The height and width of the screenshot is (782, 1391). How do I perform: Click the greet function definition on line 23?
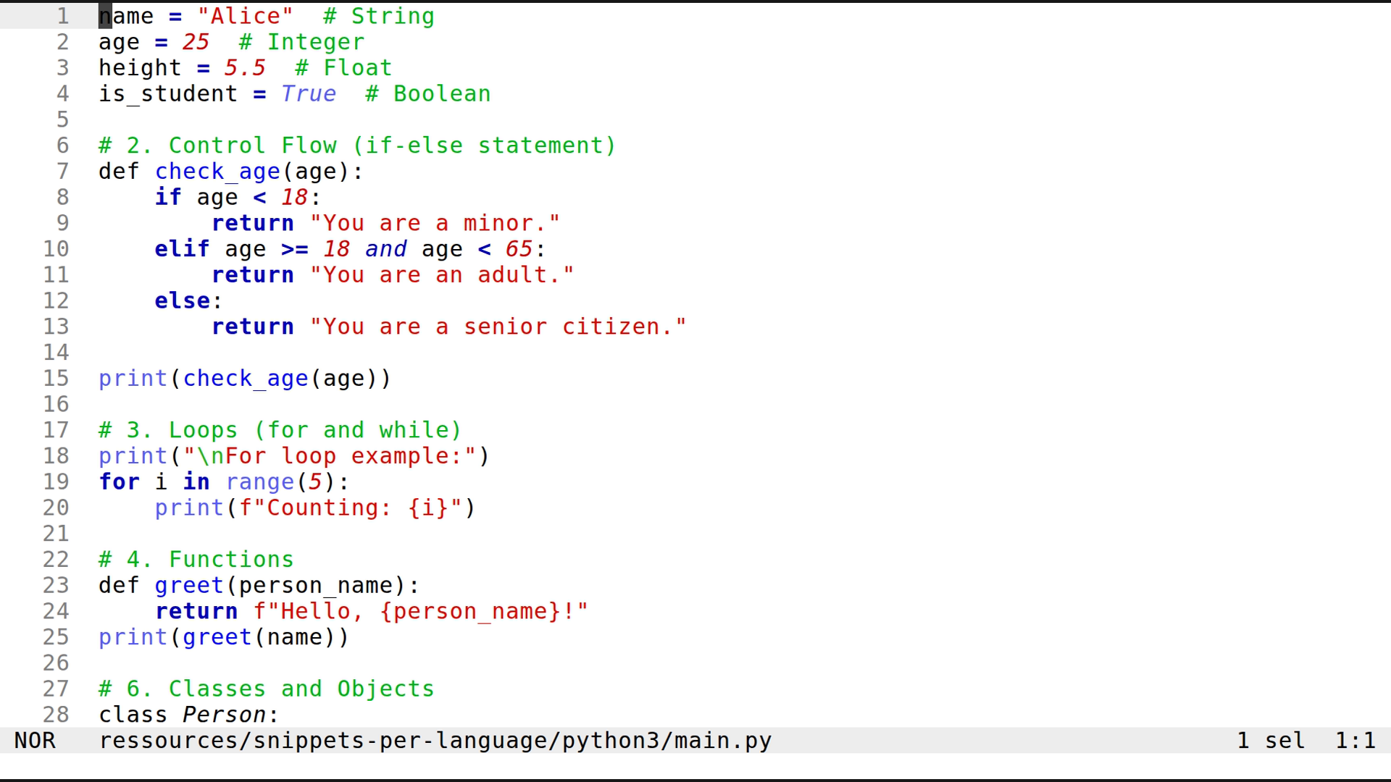coord(188,585)
